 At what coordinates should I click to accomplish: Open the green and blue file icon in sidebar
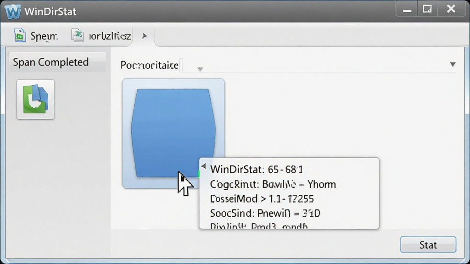pyautogui.click(x=35, y=99)
